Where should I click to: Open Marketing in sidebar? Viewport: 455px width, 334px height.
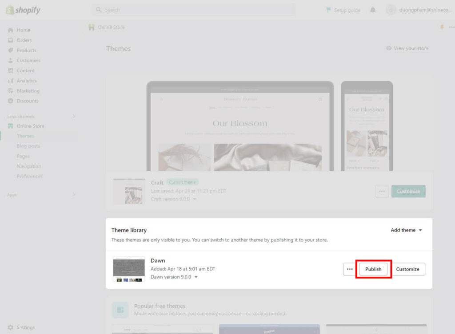[28, 91]
